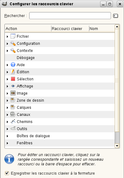Click the scrollbar up arrow
This screenshot has height=178, width=124.
click(117, 27)
